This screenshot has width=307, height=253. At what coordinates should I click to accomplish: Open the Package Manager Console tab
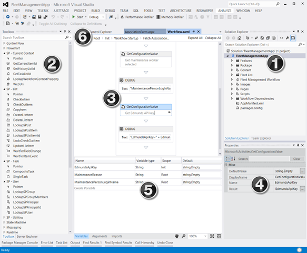[19, 242]
